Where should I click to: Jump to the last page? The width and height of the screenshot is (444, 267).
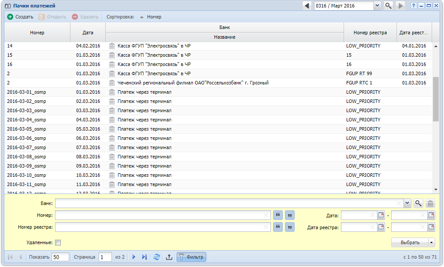(144, 257)
